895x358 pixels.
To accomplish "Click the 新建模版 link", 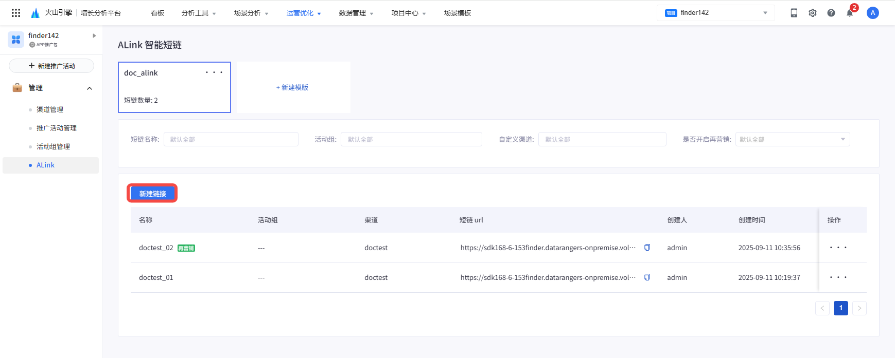I will [292, 87].
